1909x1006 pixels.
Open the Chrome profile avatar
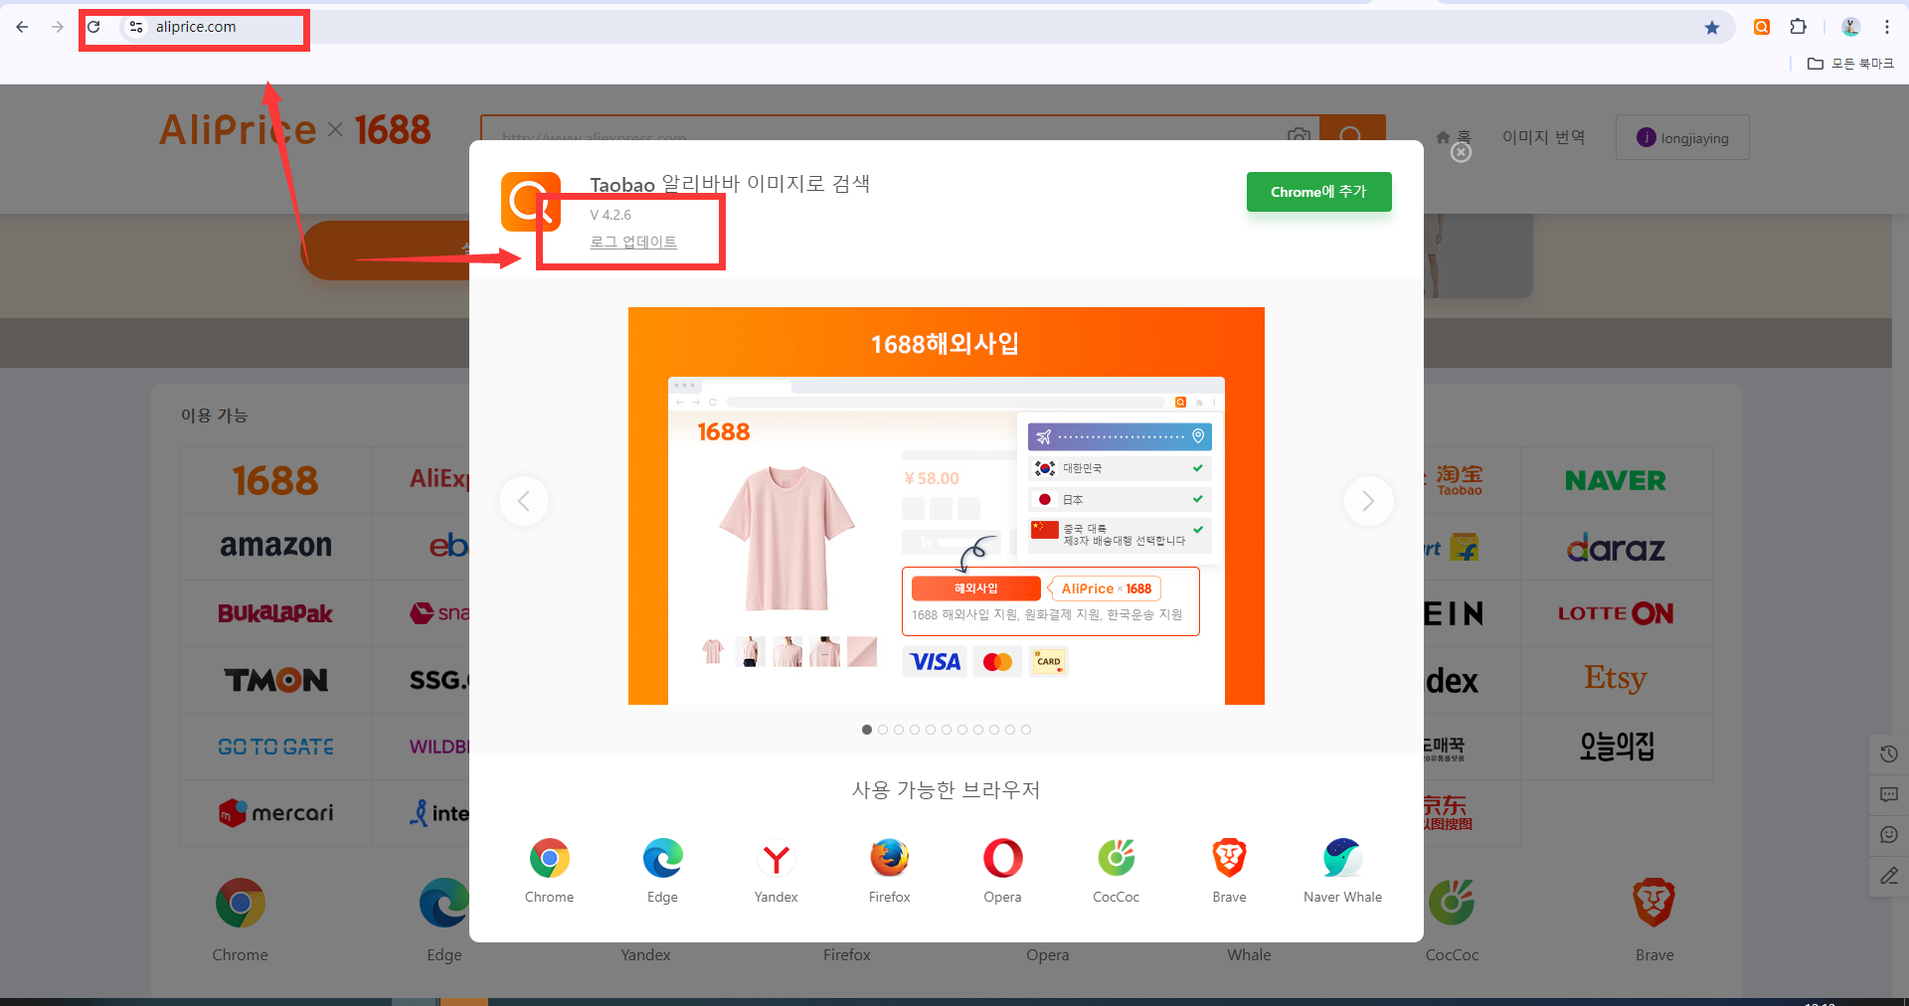click(x=1851, y=27)
